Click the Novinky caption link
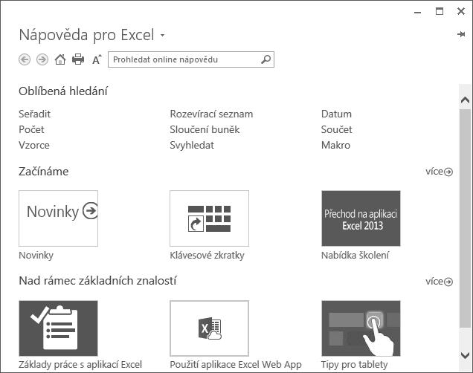 (x=36, y=256)
